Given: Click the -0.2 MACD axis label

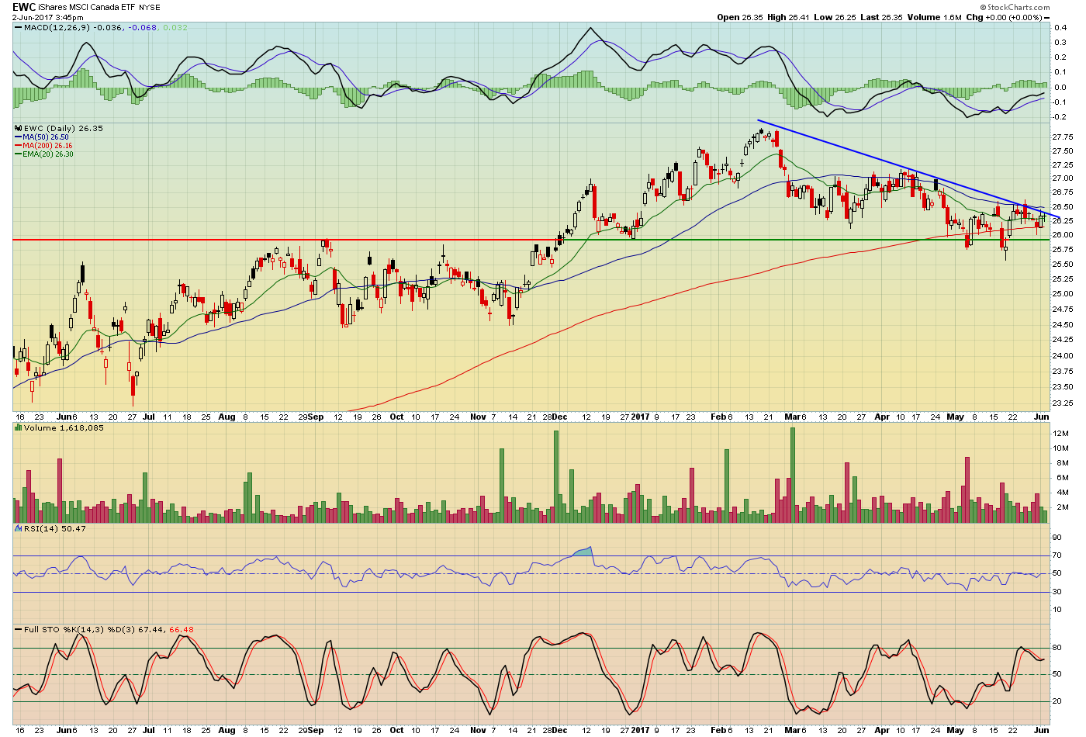Looking at the screenshot, I should (x=1059, y=116).
